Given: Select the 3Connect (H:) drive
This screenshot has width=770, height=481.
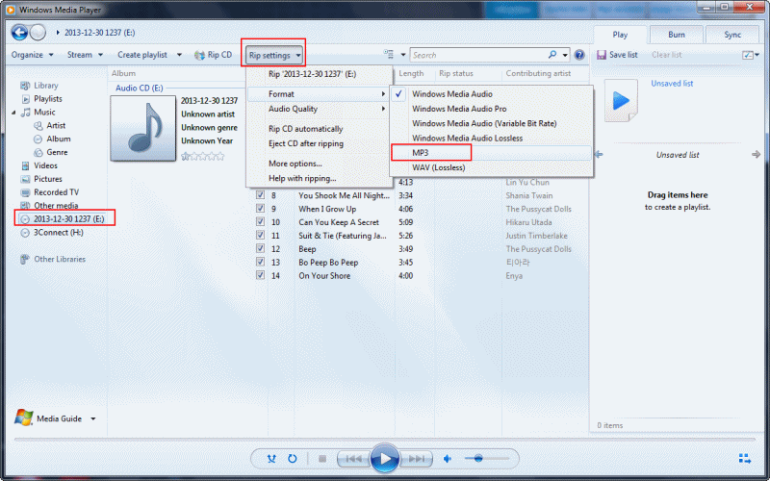Looking at the screenshot, I should tap(58, 232).
